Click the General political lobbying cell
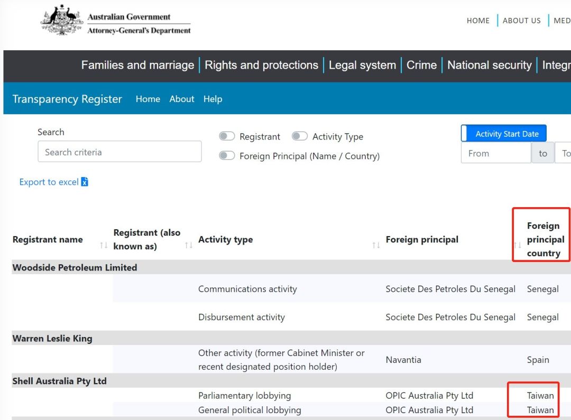 pyautogui.click(x=250, y=410)
